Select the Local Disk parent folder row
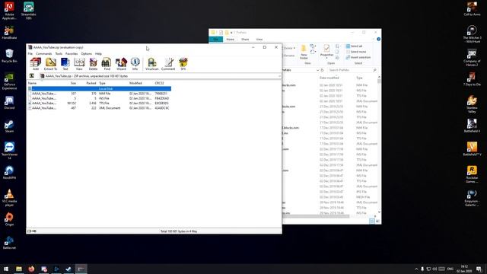The height and width of the screenshot is (274, 487). [100, 88]
